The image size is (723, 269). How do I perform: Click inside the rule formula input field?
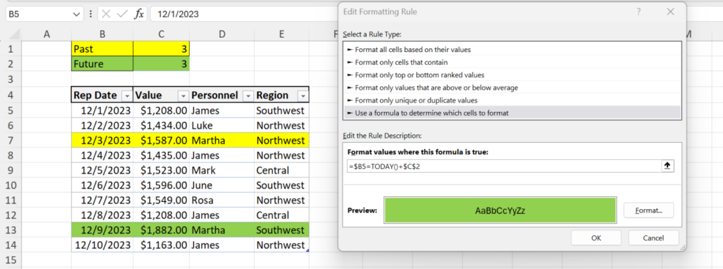pos(502,166)
